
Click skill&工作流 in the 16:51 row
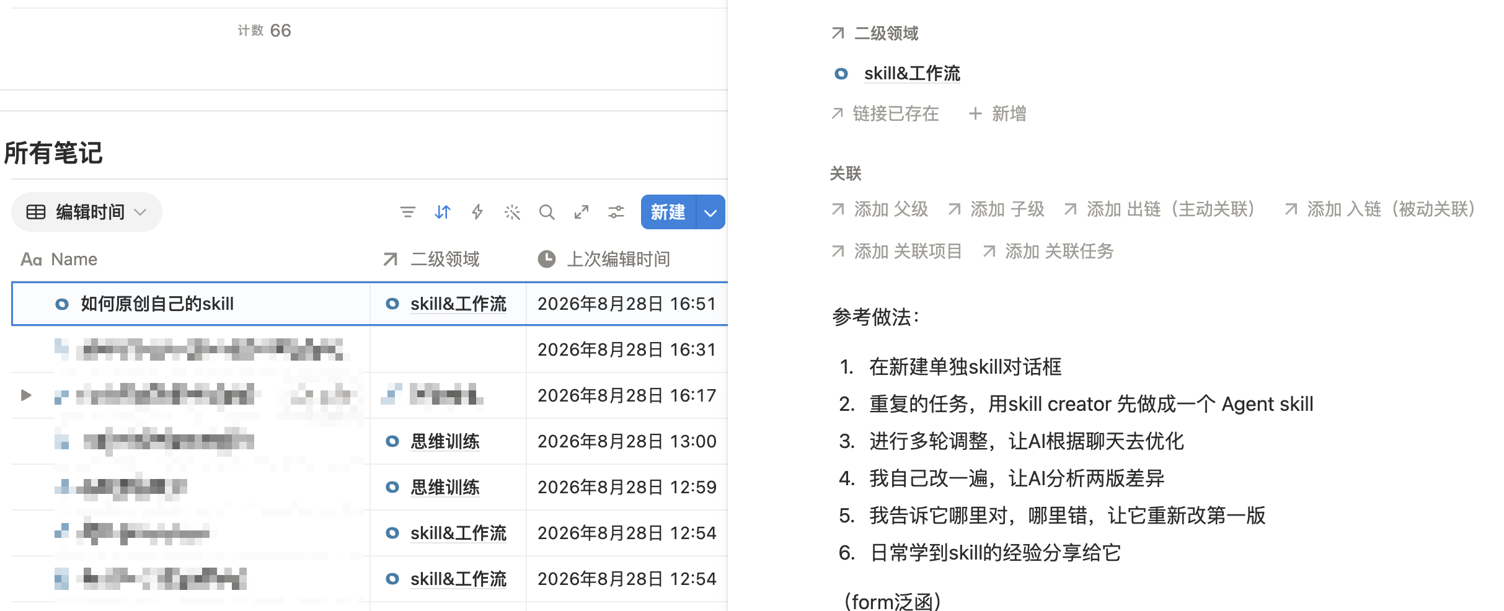coord(458,304)
